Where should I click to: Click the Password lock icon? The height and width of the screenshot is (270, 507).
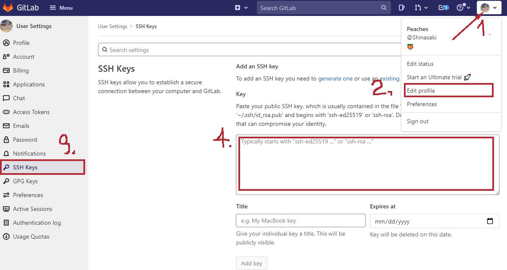[x=6, y=140]
